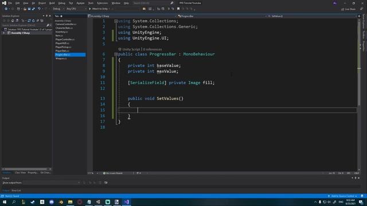Open PlayerStats.cs in the Tabs list

coord(63,51)
